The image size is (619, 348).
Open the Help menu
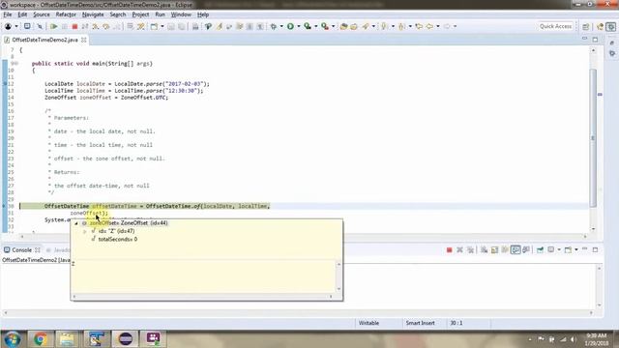203,14
